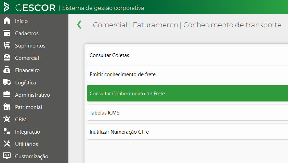Open Consultar Coletas option
Image resolution: width=288 pixels, height=163 pixels.
(x=187, y=55)
